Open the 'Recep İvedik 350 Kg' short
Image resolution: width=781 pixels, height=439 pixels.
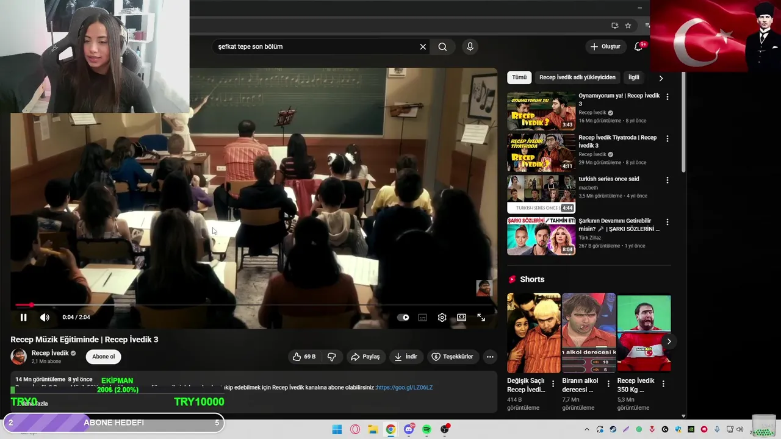pyautogui.click(x=644, y=333)
